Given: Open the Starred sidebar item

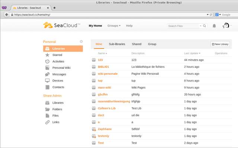Looking at the screenshot, I should click(x=57, y=55).
